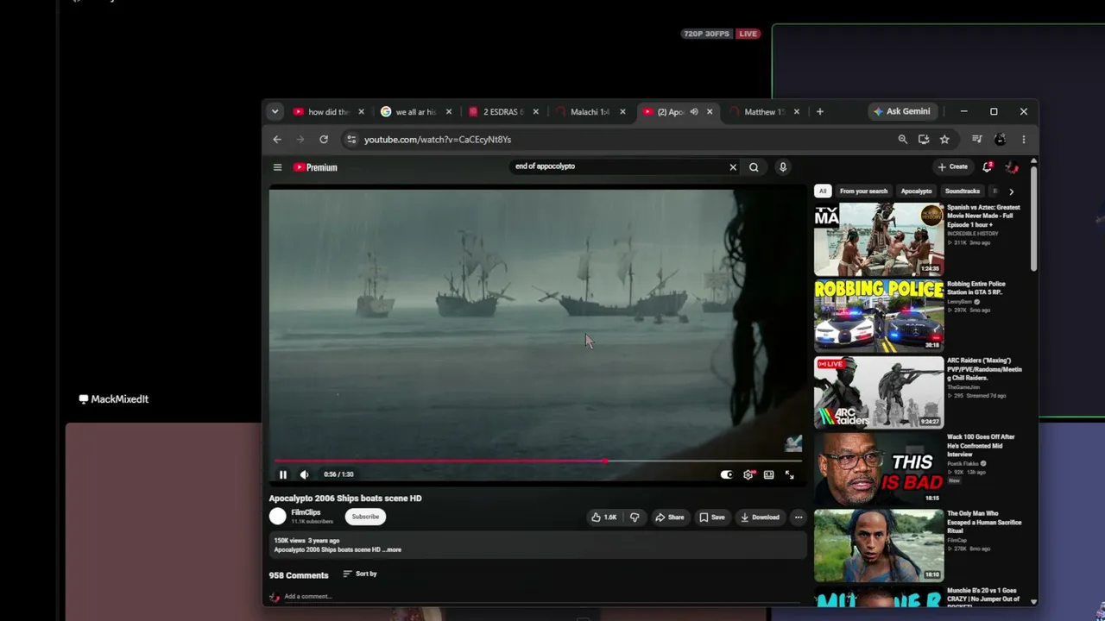Reload the YouTube page
This screenshot has width=1105, height=621.
[324, 140]
